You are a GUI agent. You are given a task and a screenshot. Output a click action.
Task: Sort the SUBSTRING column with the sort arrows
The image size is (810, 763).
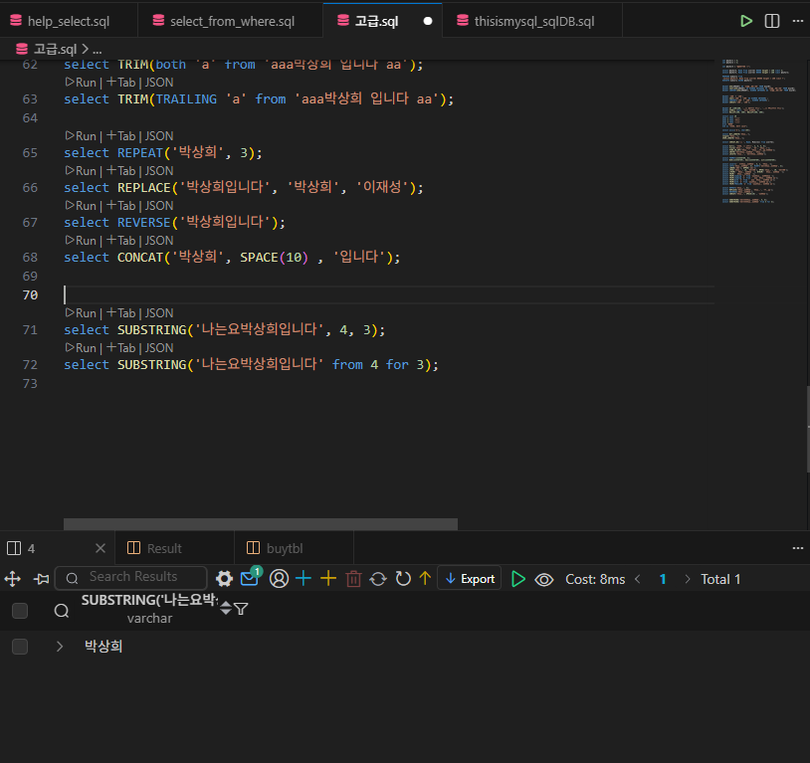pyautogui.click(x=226, y=609)
